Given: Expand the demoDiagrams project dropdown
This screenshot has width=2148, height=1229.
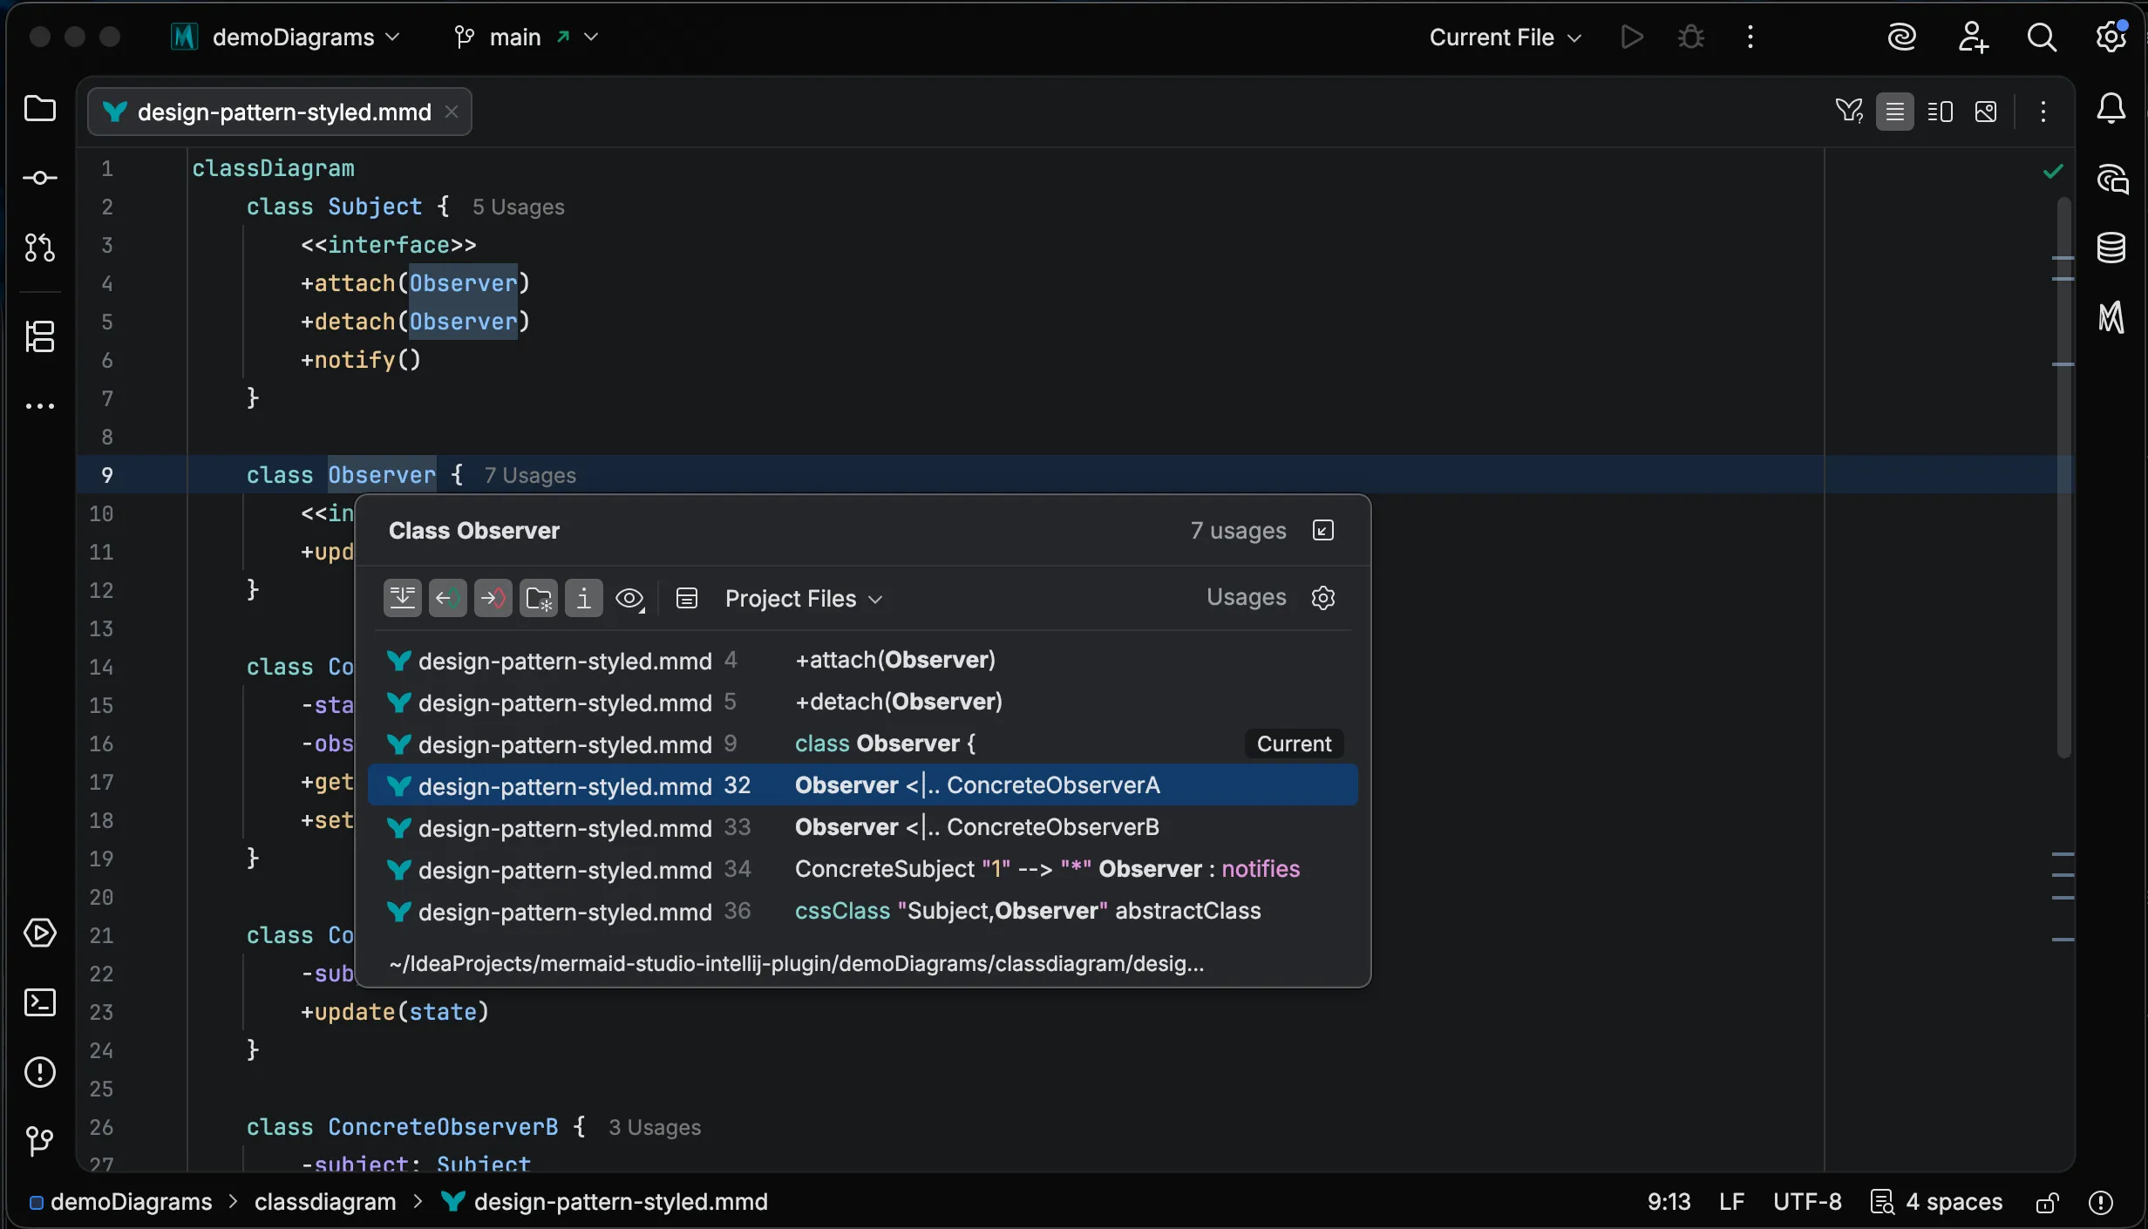Looking at the screenshot, I should tap(292, 37).
